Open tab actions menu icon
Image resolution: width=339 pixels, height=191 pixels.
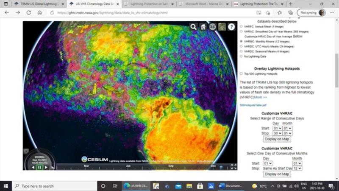click(x=6, y=4)
